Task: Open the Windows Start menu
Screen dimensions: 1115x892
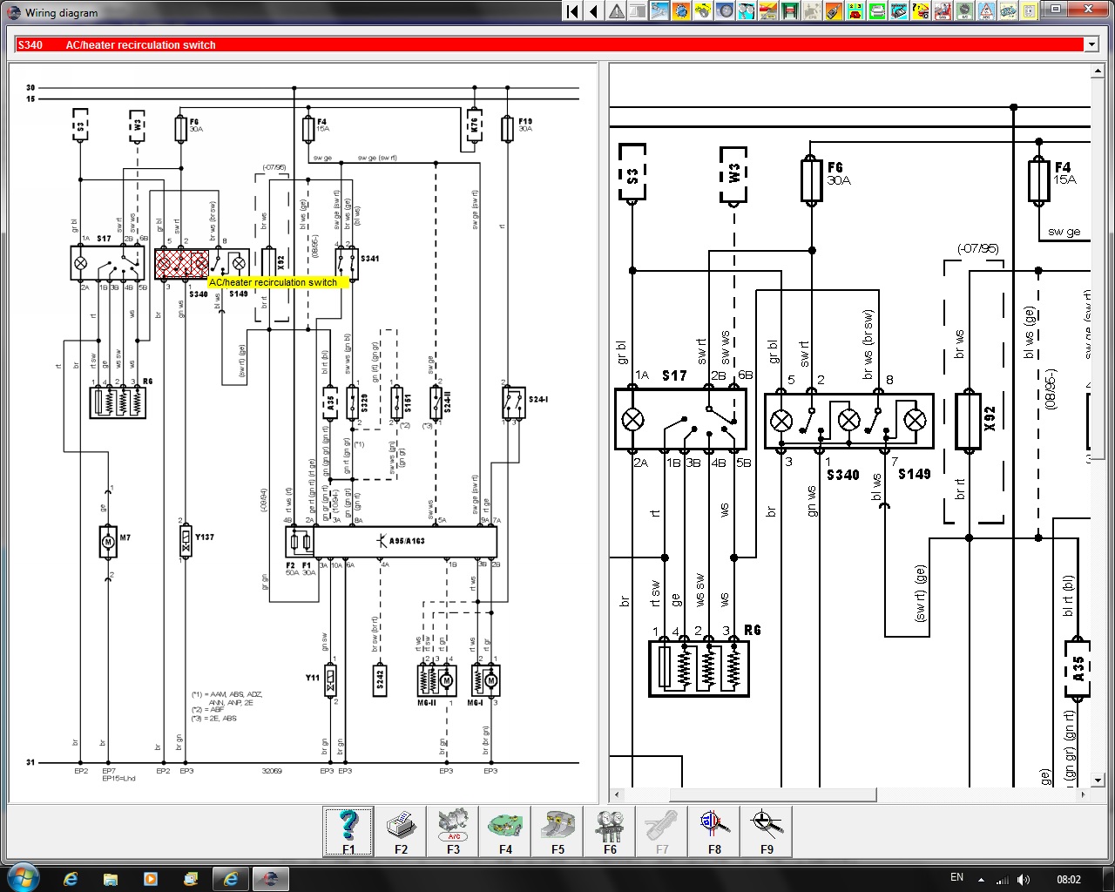Action: pyautogui.click(x=23, y=877)
